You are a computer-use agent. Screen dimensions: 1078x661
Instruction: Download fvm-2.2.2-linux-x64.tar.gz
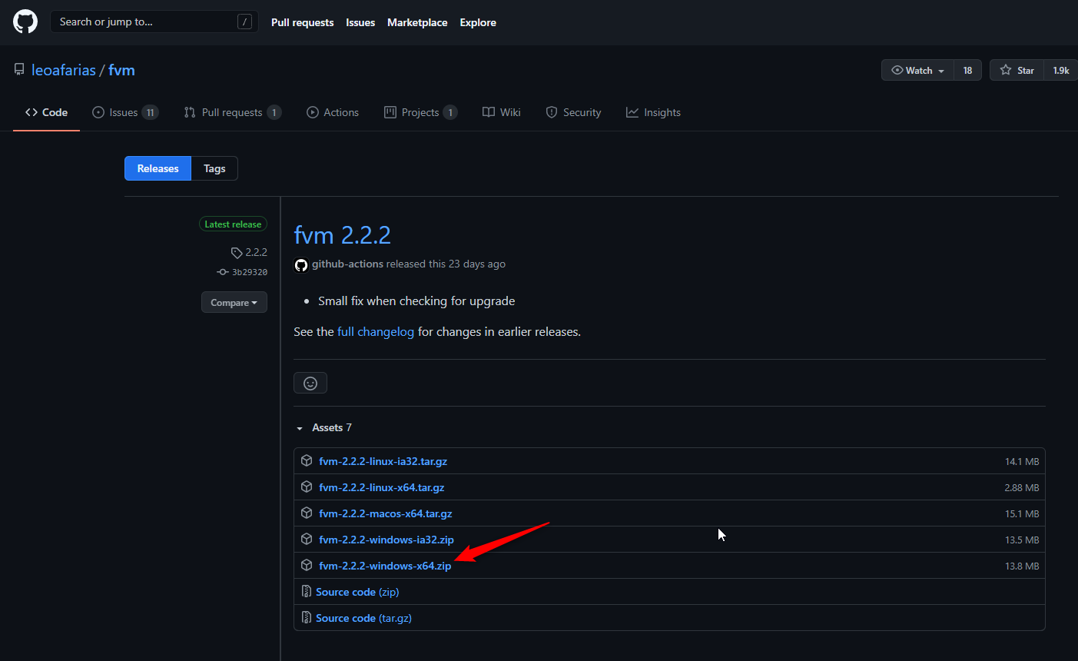382,487
